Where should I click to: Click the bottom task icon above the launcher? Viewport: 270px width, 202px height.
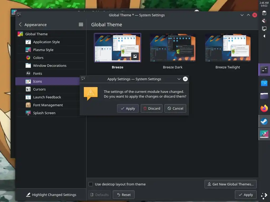[264, 134]
